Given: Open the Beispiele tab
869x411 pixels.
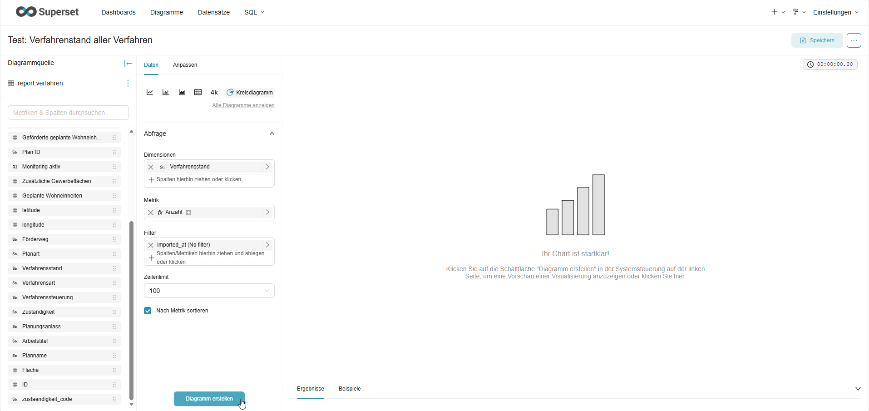Looking at the screenshot, I should point(350,389).
